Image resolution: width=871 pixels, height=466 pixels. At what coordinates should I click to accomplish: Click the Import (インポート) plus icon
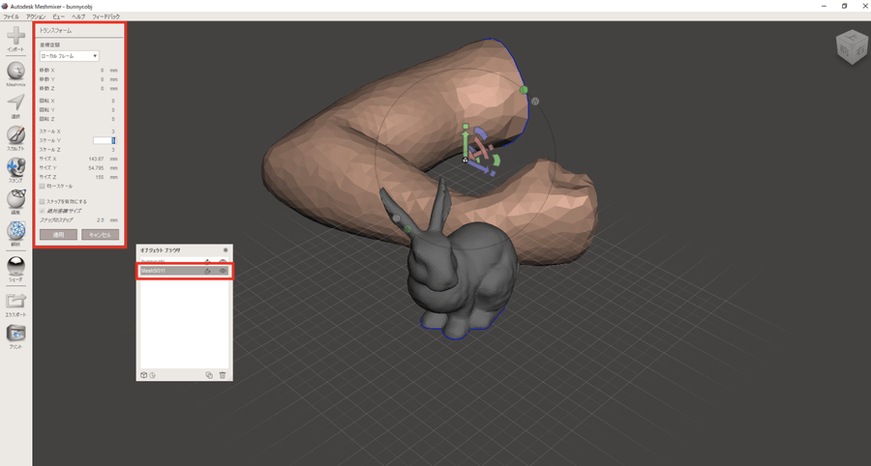[15, 37]
